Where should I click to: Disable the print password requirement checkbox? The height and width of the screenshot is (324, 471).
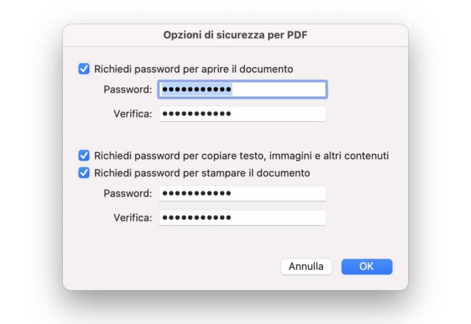coord(84,172)
